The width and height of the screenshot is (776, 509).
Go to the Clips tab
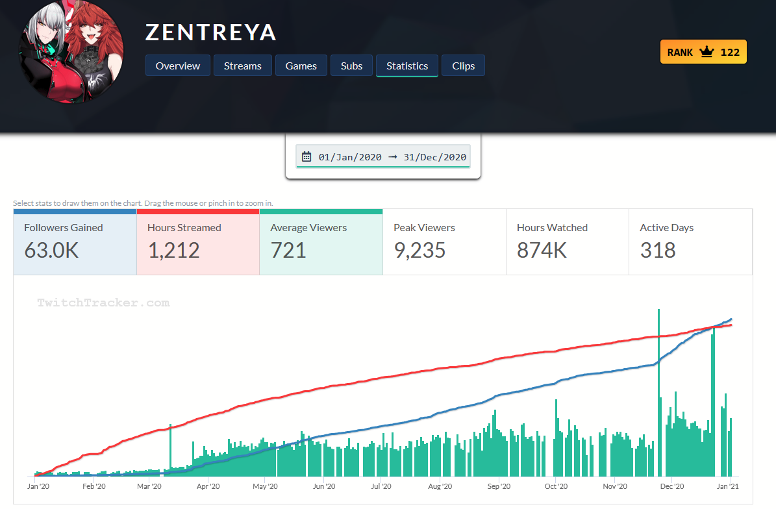point(463,66)
